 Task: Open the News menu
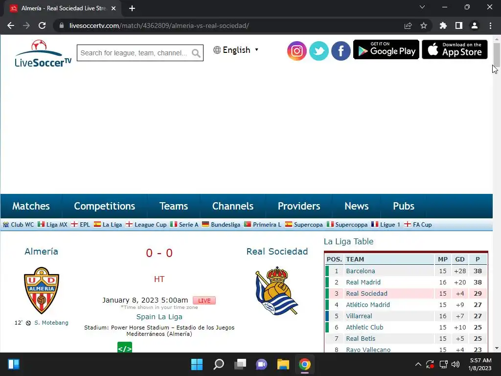tap(356, 206)
